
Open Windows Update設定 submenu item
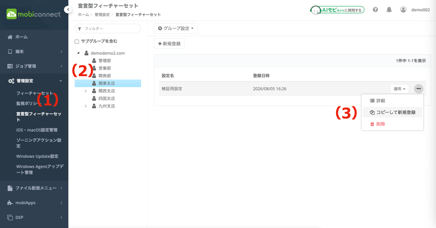point(37,156)
